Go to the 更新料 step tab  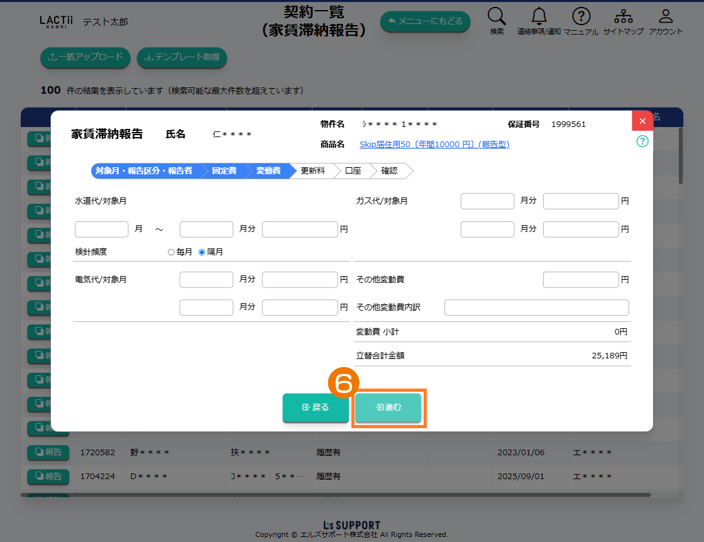pos(312,171)
